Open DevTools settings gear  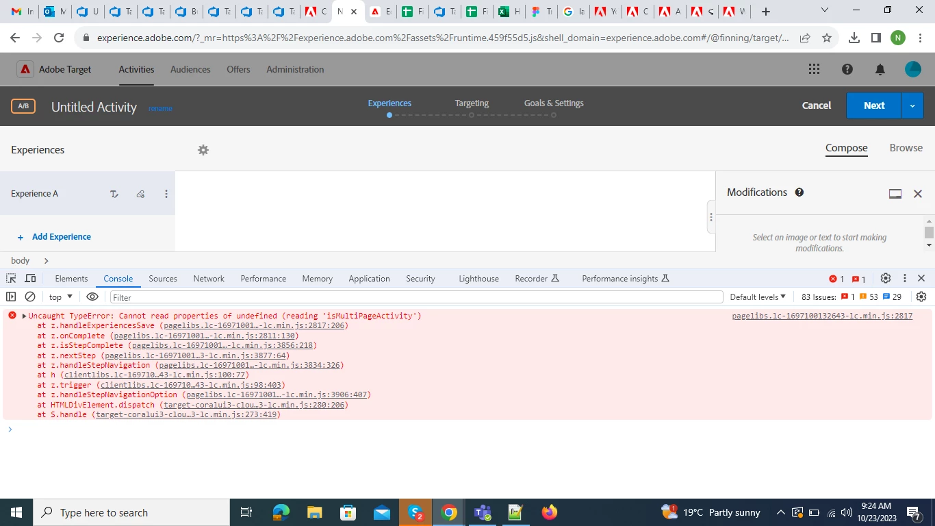click(886, 278)
